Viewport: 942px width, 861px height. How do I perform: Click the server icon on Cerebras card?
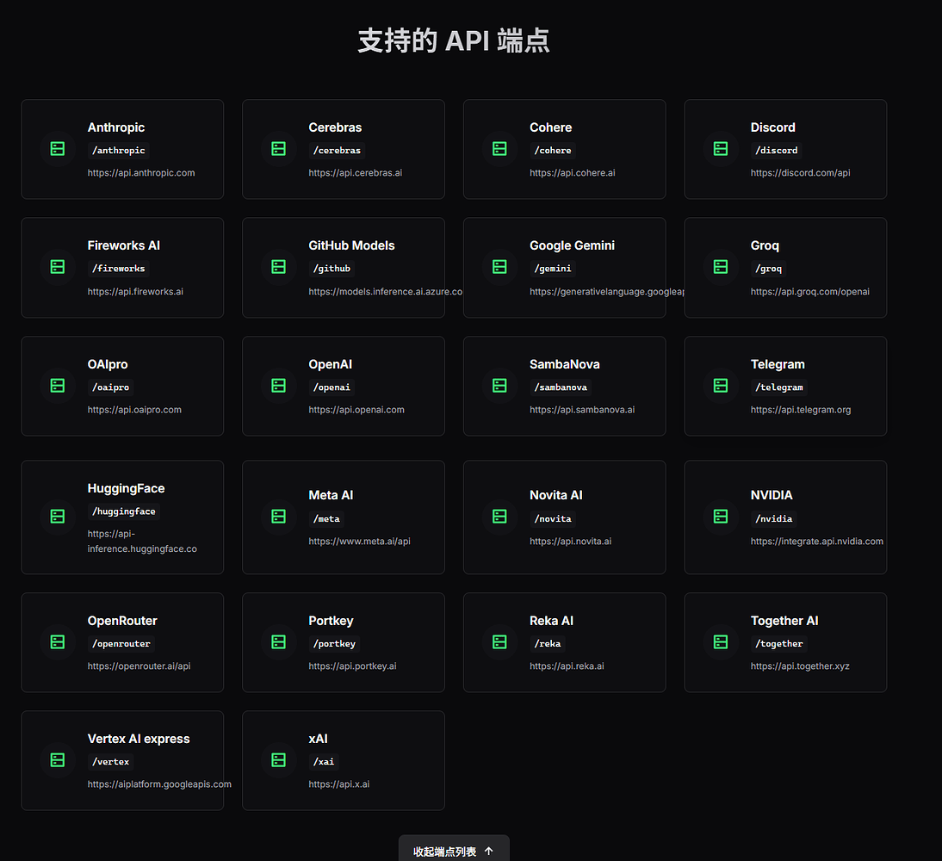pos(279,149)
